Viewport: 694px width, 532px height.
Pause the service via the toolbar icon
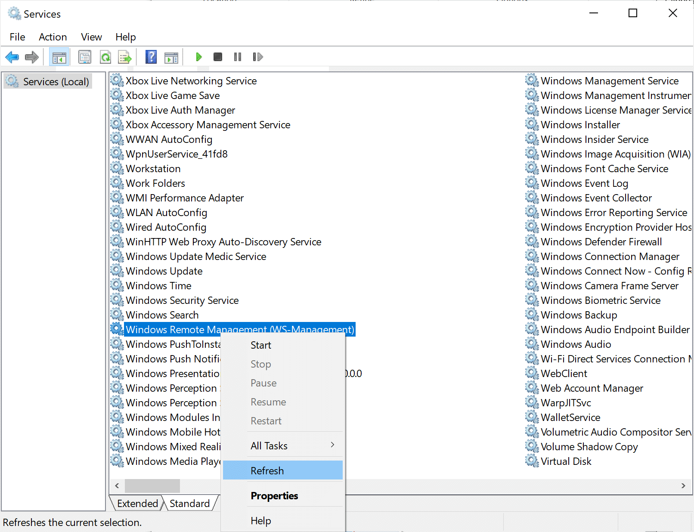(237, 56)
